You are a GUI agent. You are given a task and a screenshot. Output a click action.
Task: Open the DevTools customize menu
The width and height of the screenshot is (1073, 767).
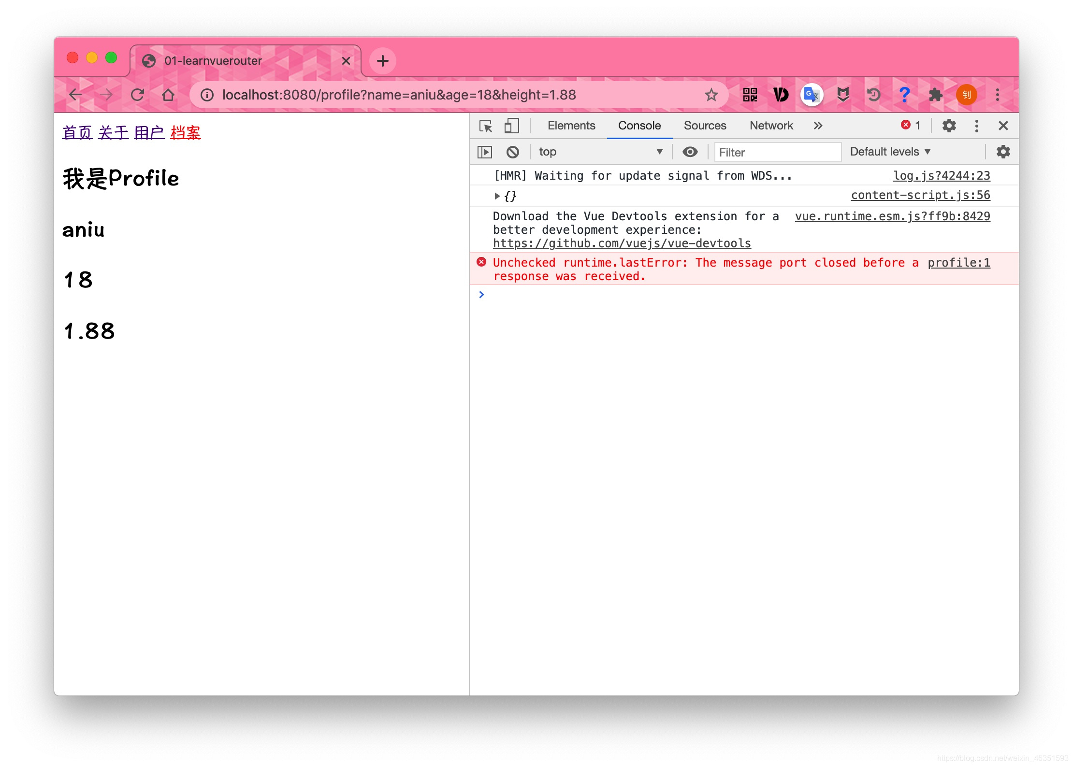[976, 126]
